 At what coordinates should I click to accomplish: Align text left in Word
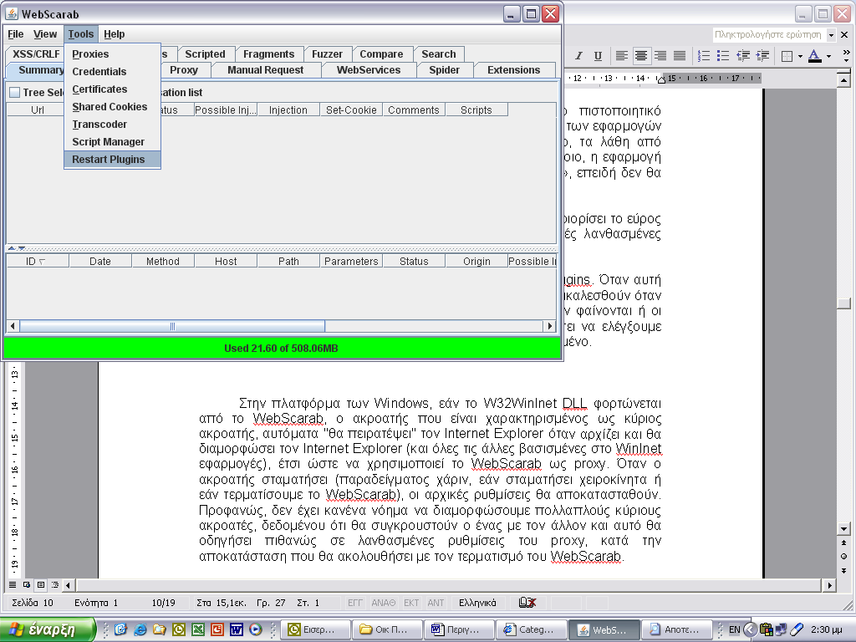tap(621, 56)
